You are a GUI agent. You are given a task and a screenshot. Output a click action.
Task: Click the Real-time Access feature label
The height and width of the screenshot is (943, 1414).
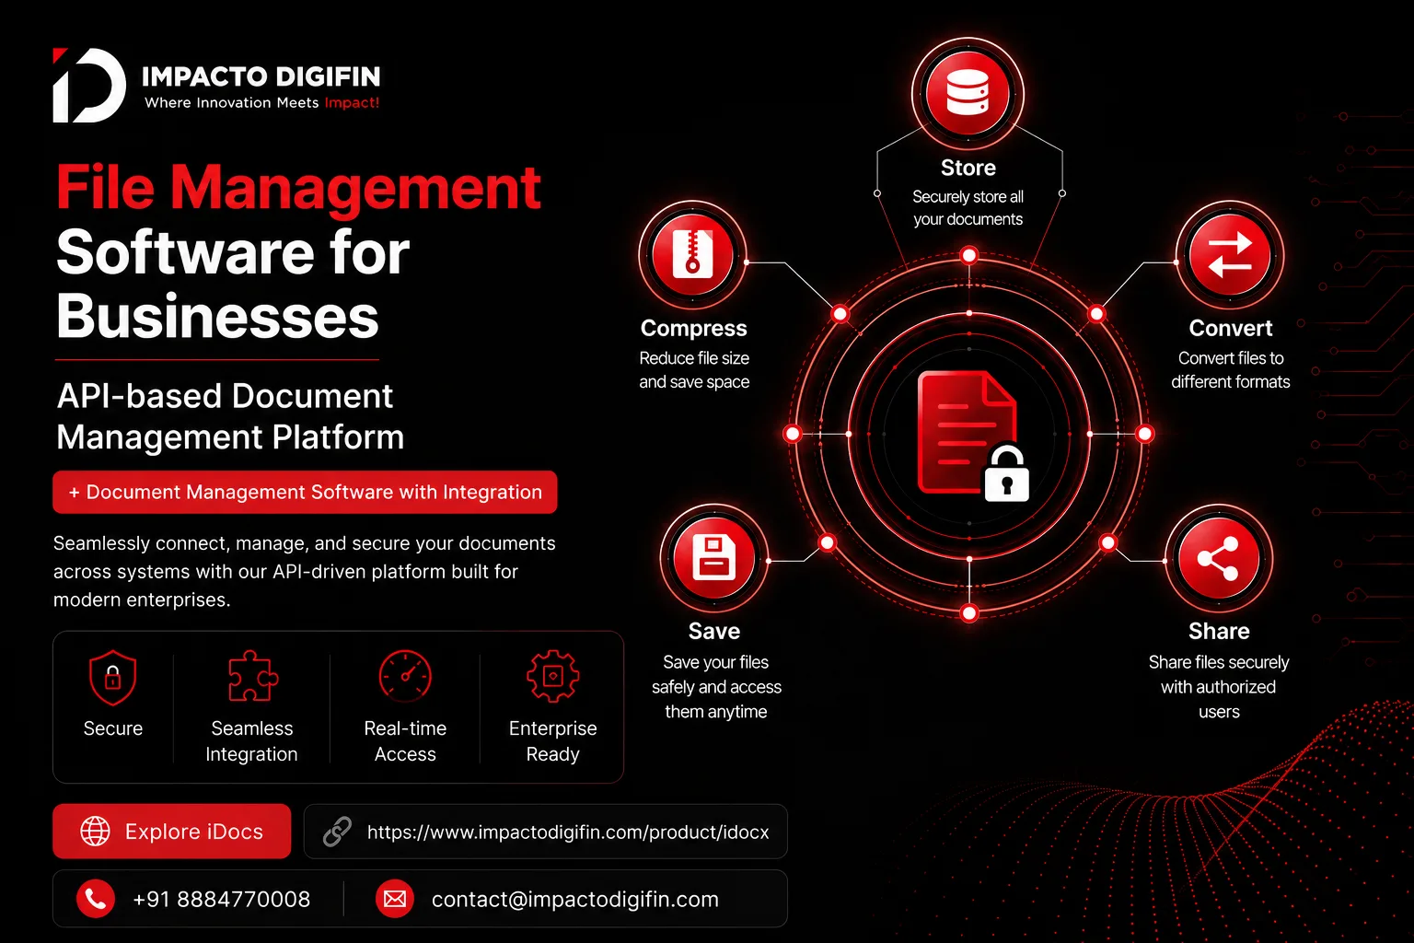click(x=405, y=741)
